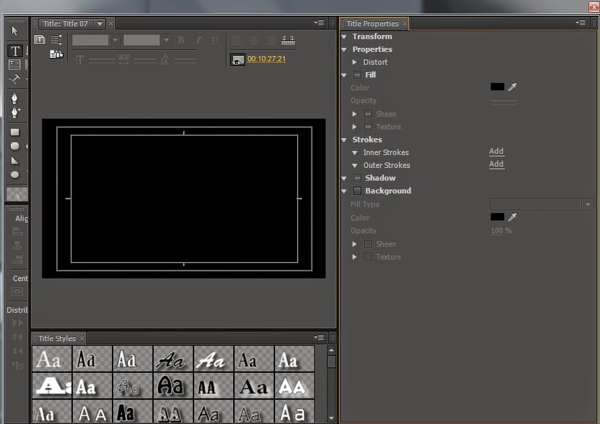
Task: Close the Title Styles tab
Action: (82, 338)
